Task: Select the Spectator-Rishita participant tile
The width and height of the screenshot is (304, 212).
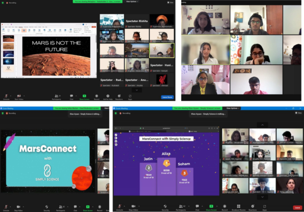Action: pyautogui.click(x=137, y=21)
